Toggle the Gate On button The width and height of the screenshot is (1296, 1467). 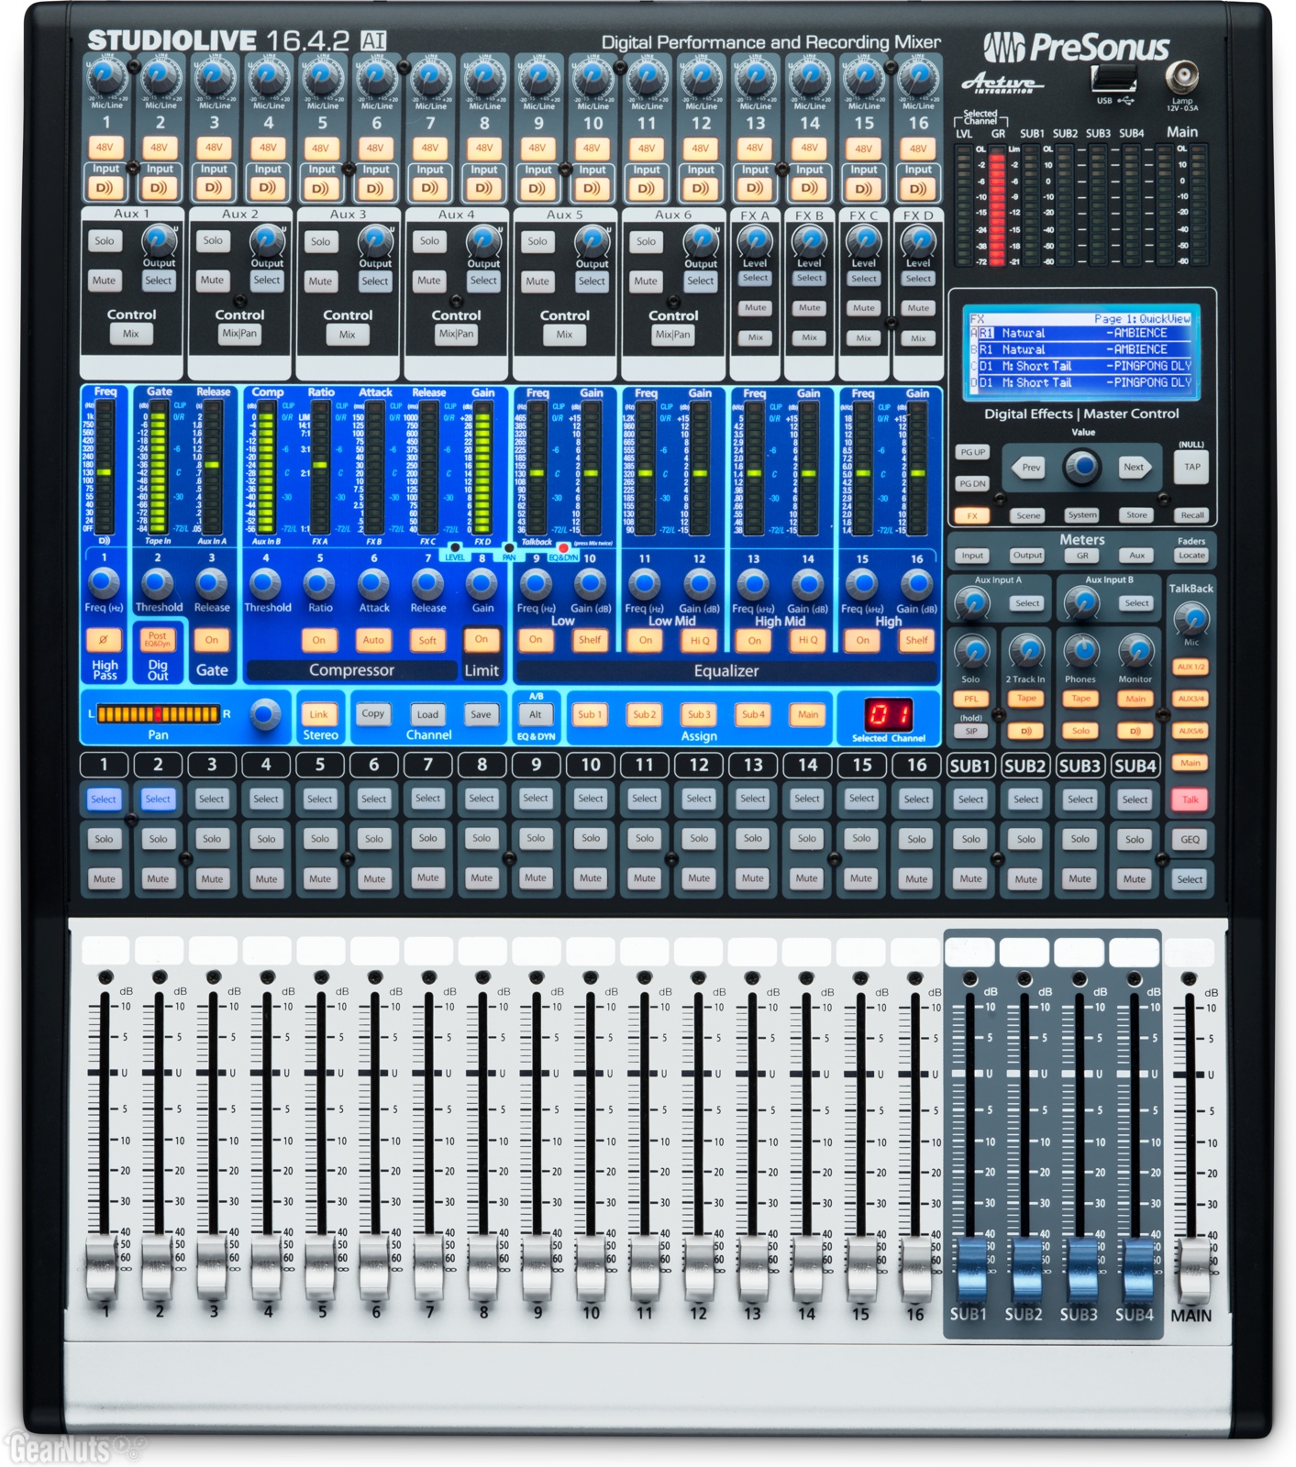(212, 640)
